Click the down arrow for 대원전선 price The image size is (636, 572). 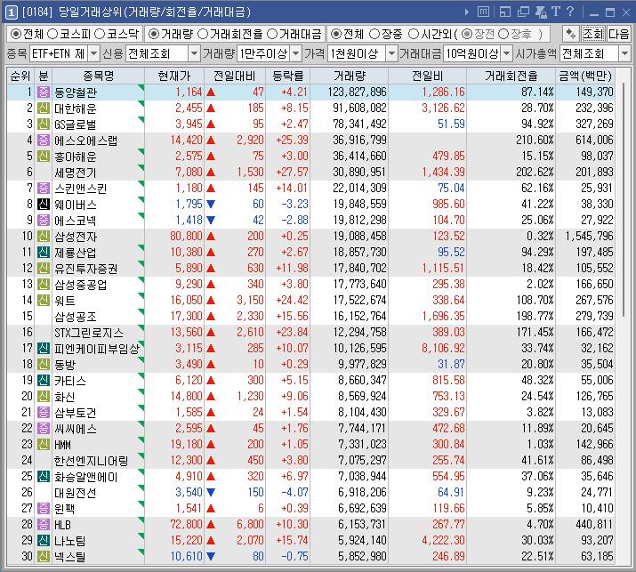(x=211, y=492)
